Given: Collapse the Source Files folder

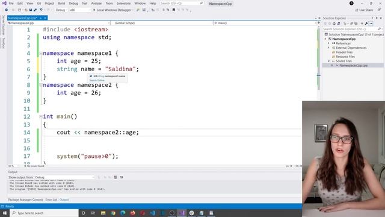Looking at the screenshot, I should click(x=328, y=61).
